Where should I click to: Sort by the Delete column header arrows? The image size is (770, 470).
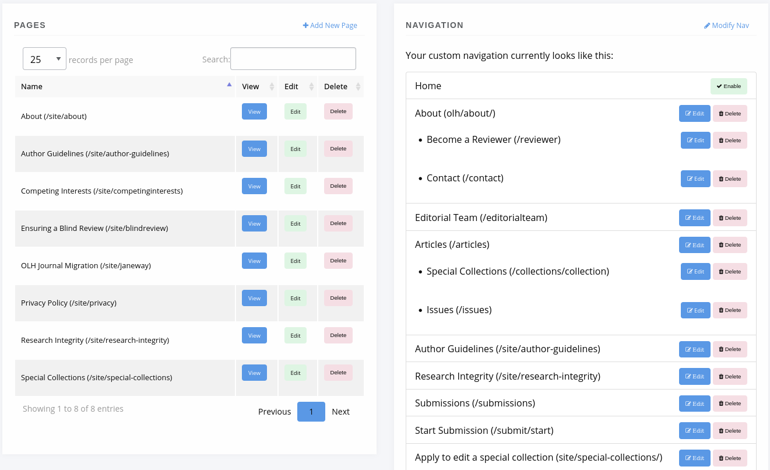(x=357, y=87)
